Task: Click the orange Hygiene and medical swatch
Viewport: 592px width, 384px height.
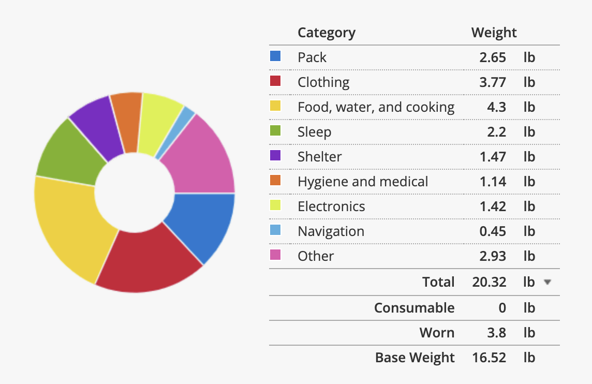Action: tap(275, 181)
